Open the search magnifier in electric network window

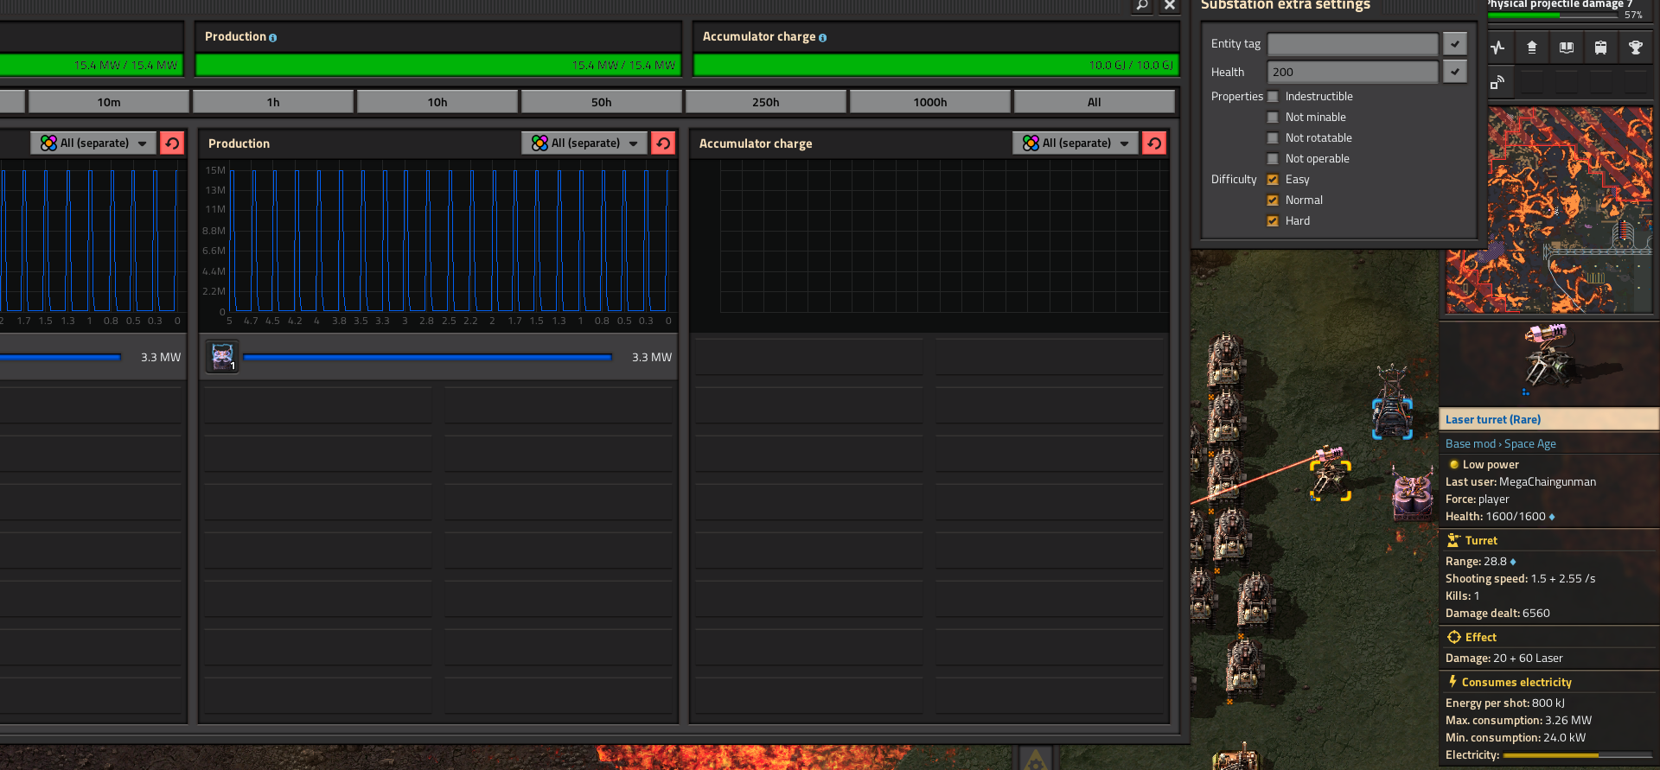(1142, 5)
